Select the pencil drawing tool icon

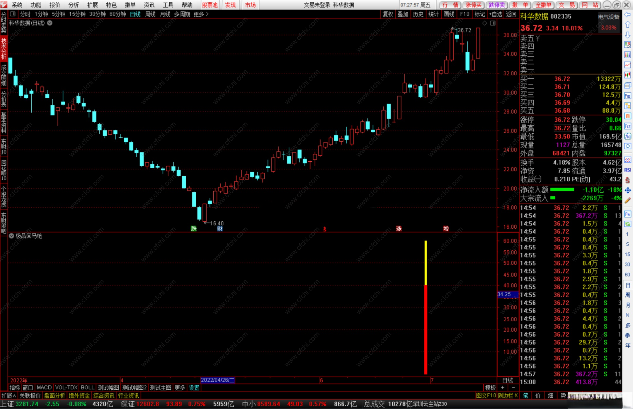pyautogui.click(x=627, y=201)
